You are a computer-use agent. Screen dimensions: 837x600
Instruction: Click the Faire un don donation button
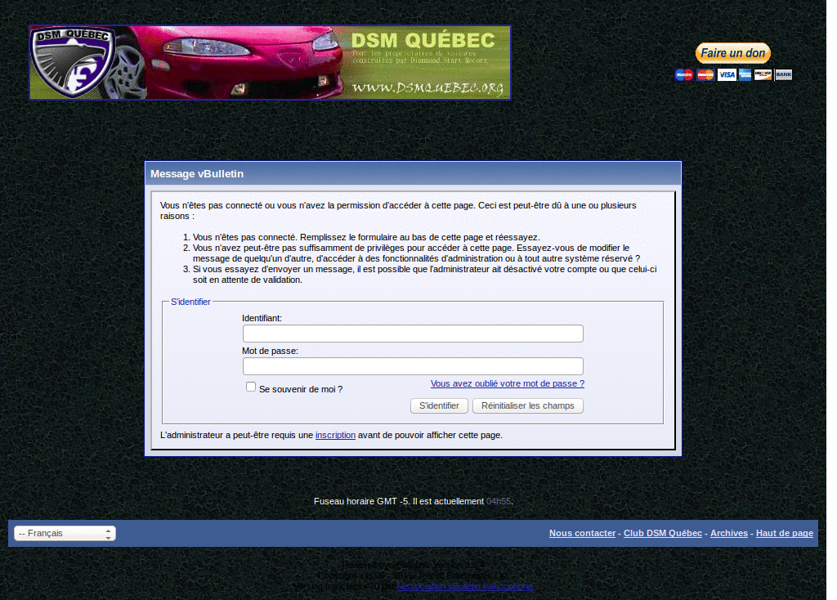pyautogui.click(x=733, y=53)
